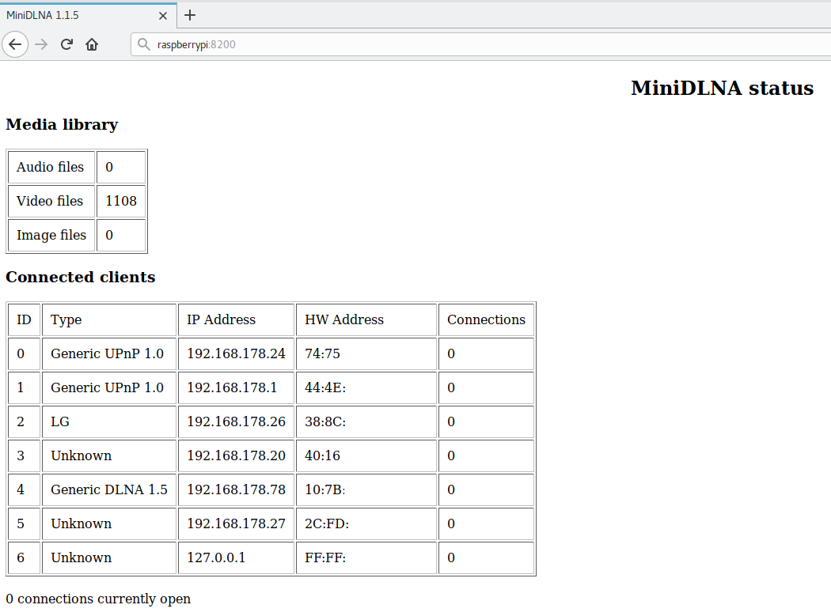This screenshot has width=831, height=616.
Task: Click connections count in the LG row
Action: pyautogui.click(x=486, y=421)
